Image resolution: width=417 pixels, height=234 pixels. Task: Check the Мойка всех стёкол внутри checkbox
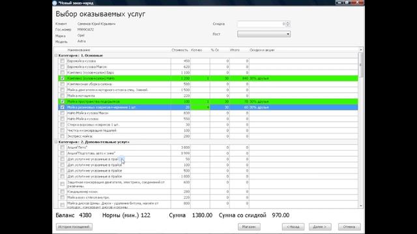pos(63,198)
